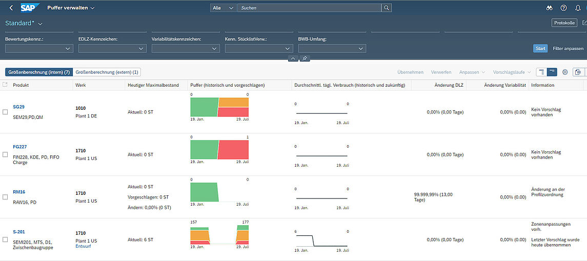Image resolution: width=587 pixels, height=261 pixels.
Task: Open the binoculars icon in header
Action: (549, 8)
